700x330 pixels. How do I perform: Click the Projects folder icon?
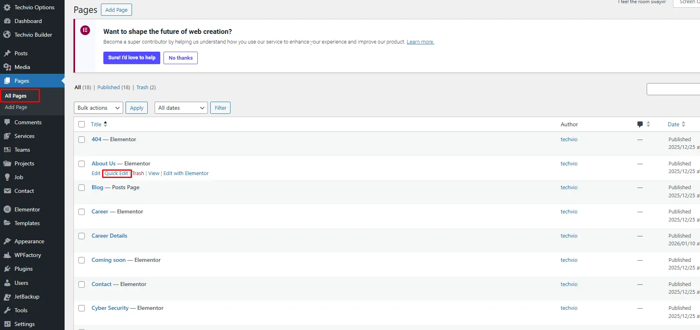[x=7, y=163]
